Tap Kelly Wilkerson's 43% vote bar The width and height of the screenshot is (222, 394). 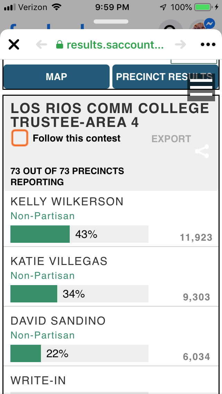[x=79, y=234]
